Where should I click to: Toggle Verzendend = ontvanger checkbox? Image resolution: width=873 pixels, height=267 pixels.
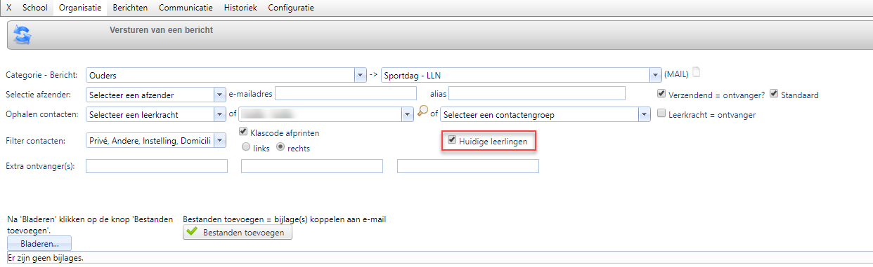click(661, 94)
